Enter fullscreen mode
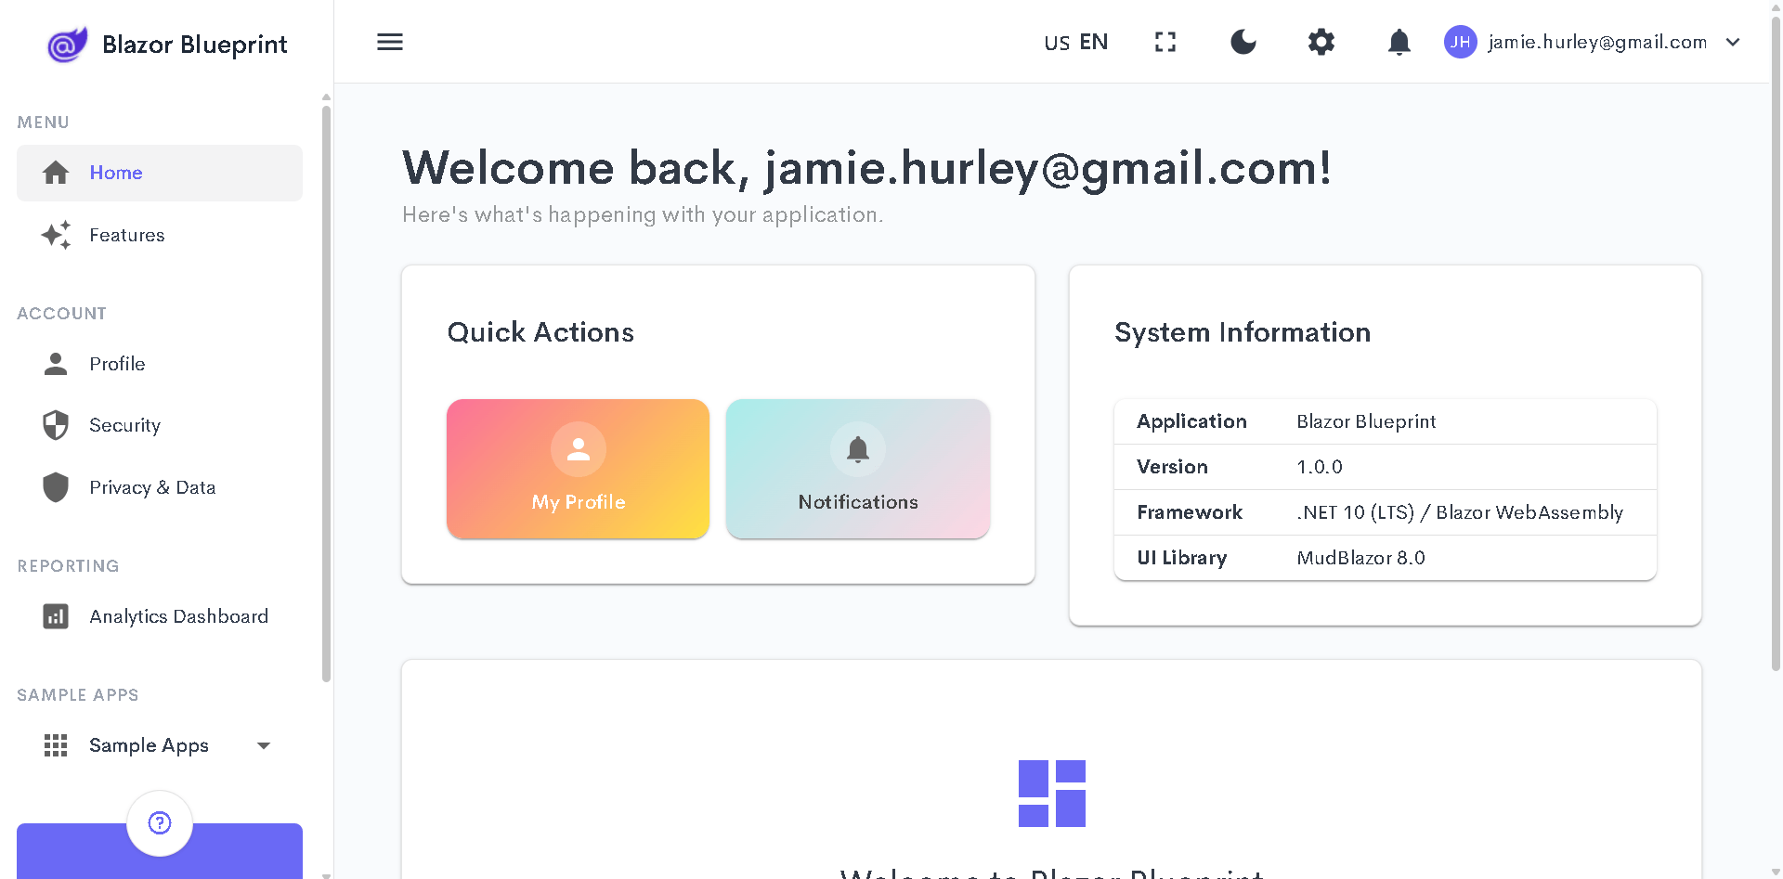 [1165, 42]
